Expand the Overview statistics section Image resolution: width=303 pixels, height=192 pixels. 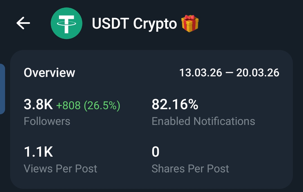50,72
